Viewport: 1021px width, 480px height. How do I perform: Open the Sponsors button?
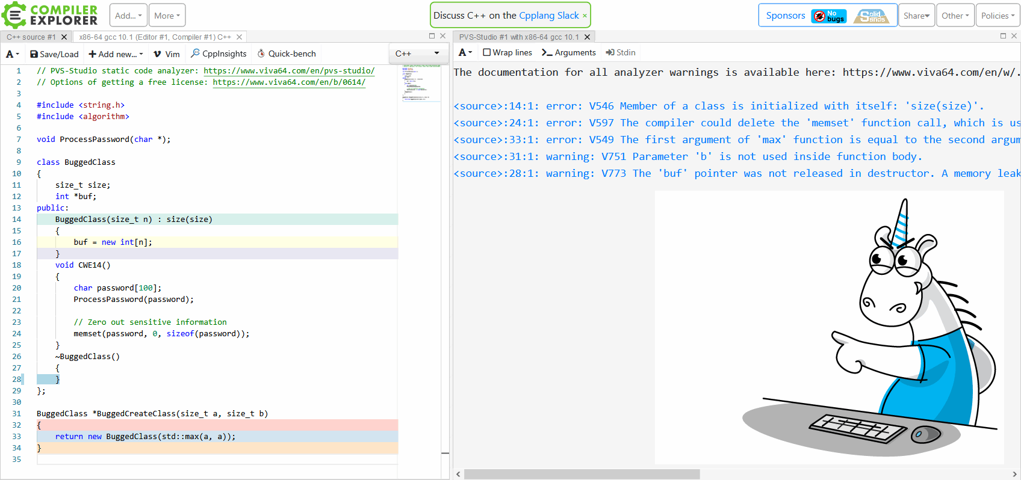[785, 16]
